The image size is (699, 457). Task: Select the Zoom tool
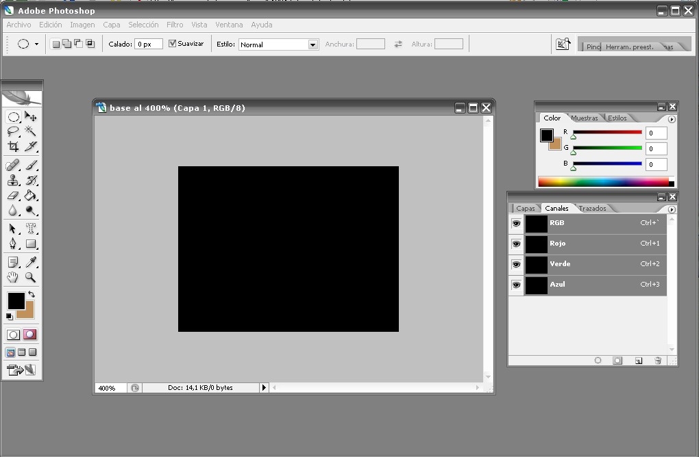tap(30, 277)
